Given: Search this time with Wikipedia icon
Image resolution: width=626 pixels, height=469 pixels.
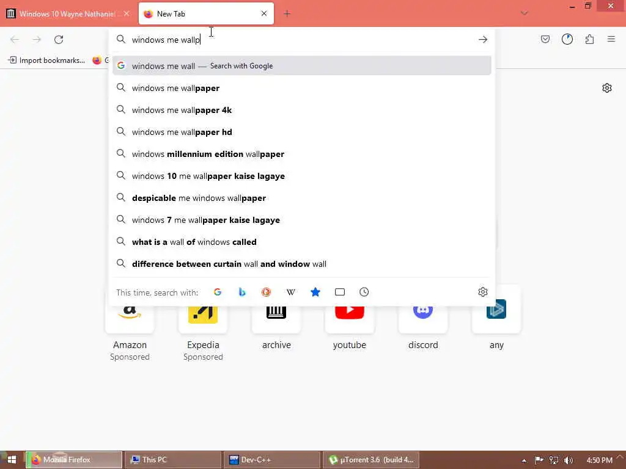Looking at the screenshot, I should [x=290, y=292].
